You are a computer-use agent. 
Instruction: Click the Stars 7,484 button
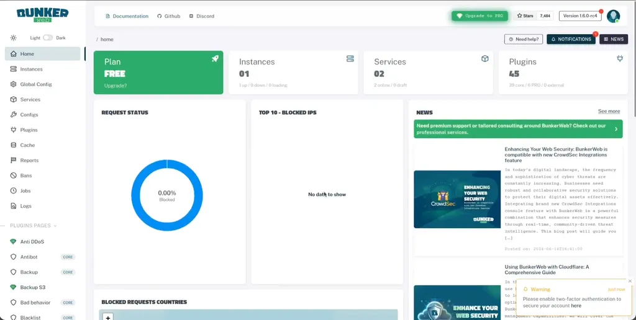pos(534,16)
